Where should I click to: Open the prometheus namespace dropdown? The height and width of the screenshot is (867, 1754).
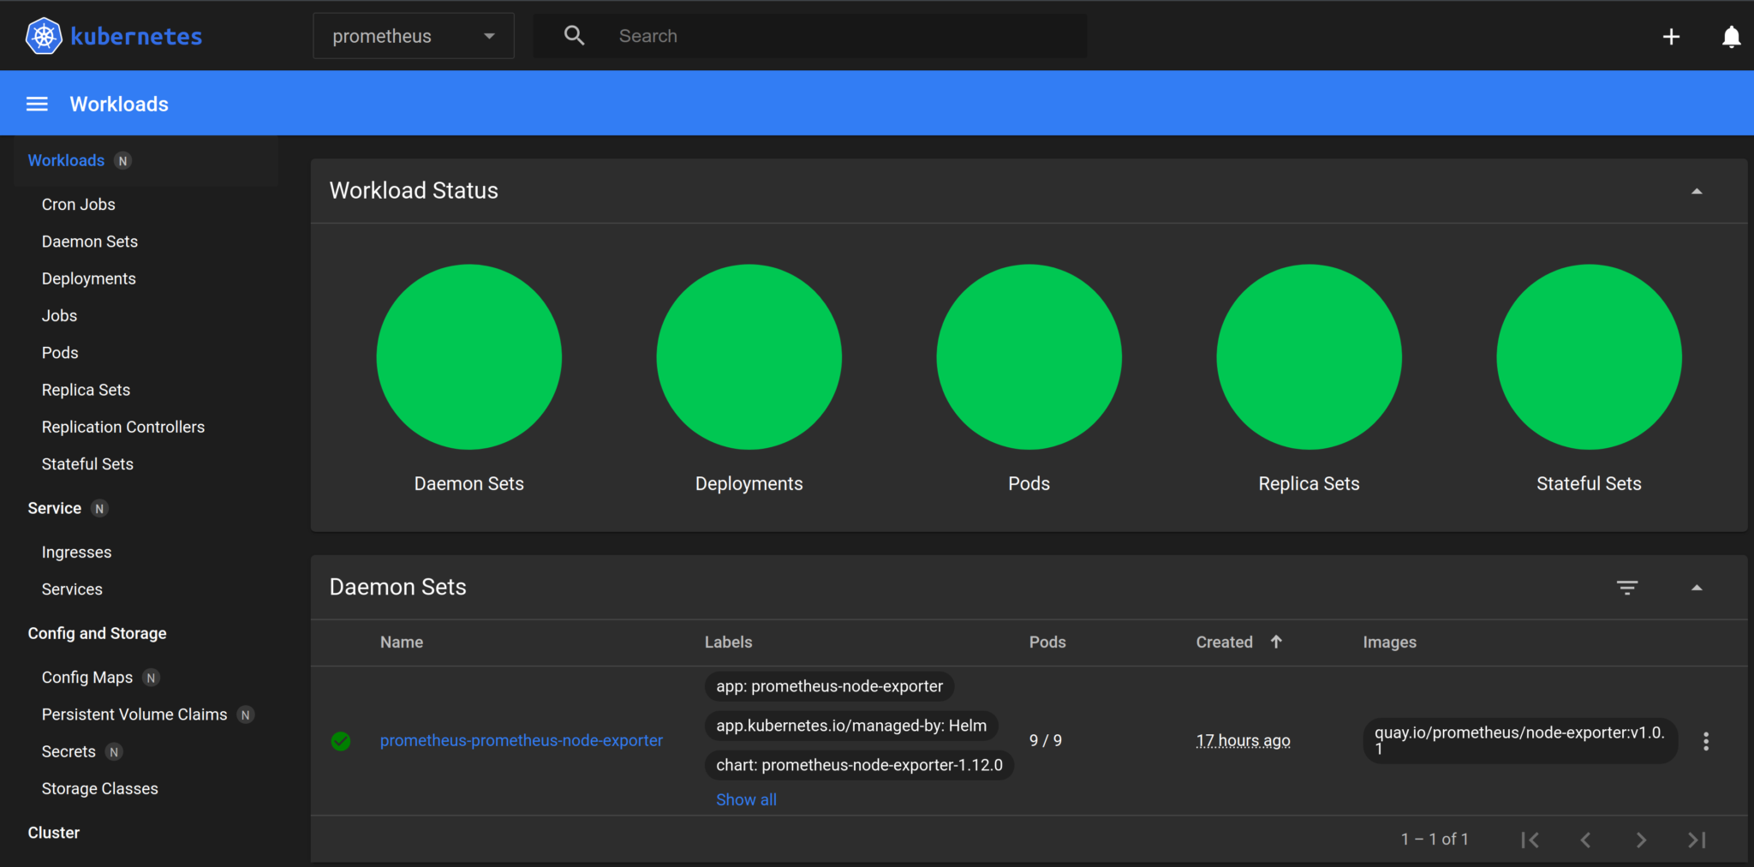pyautogui.click(x=414, y=36)
